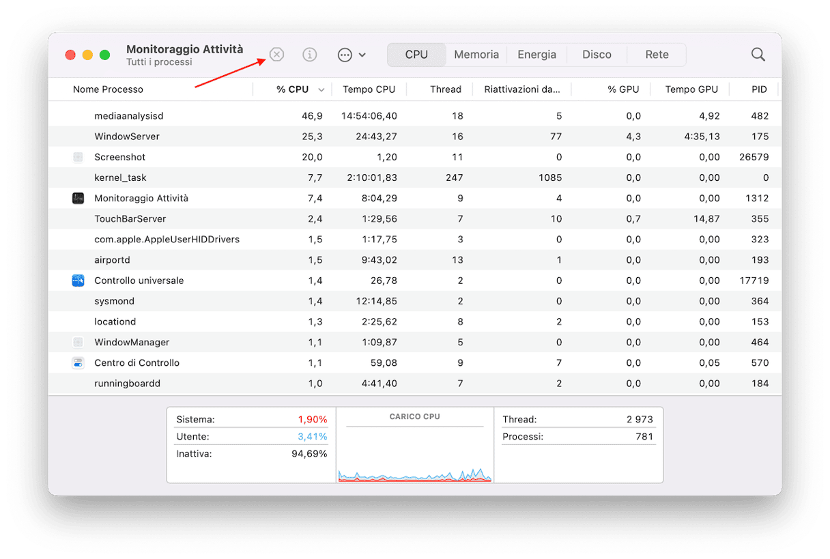This screenshot has width=830, height=559.
Task: Click the Processi total 781
Action: tap(644, 437)
